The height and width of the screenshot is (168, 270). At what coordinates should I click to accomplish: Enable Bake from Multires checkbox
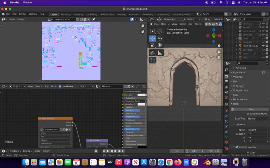[248, 114]
